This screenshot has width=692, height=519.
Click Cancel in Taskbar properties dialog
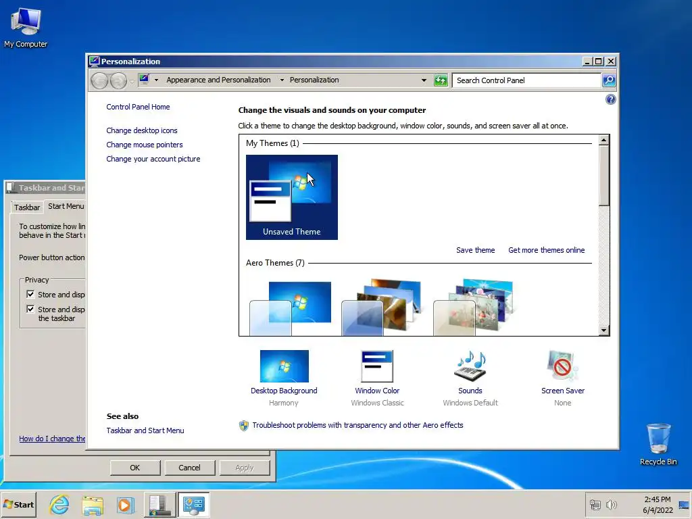tap(189, 468)
